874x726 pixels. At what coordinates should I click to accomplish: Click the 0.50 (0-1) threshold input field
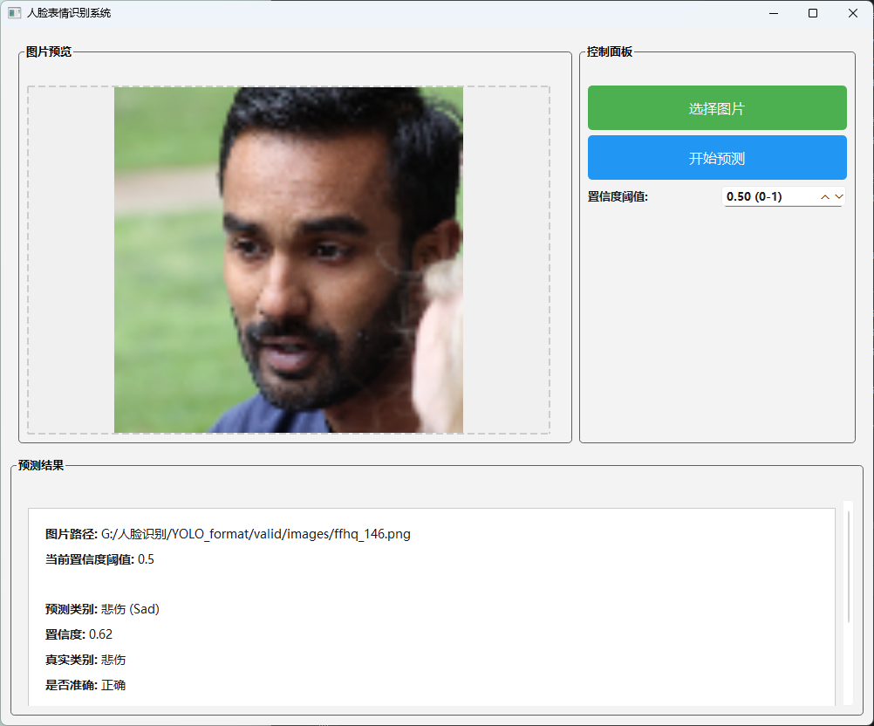coord(768,197)
